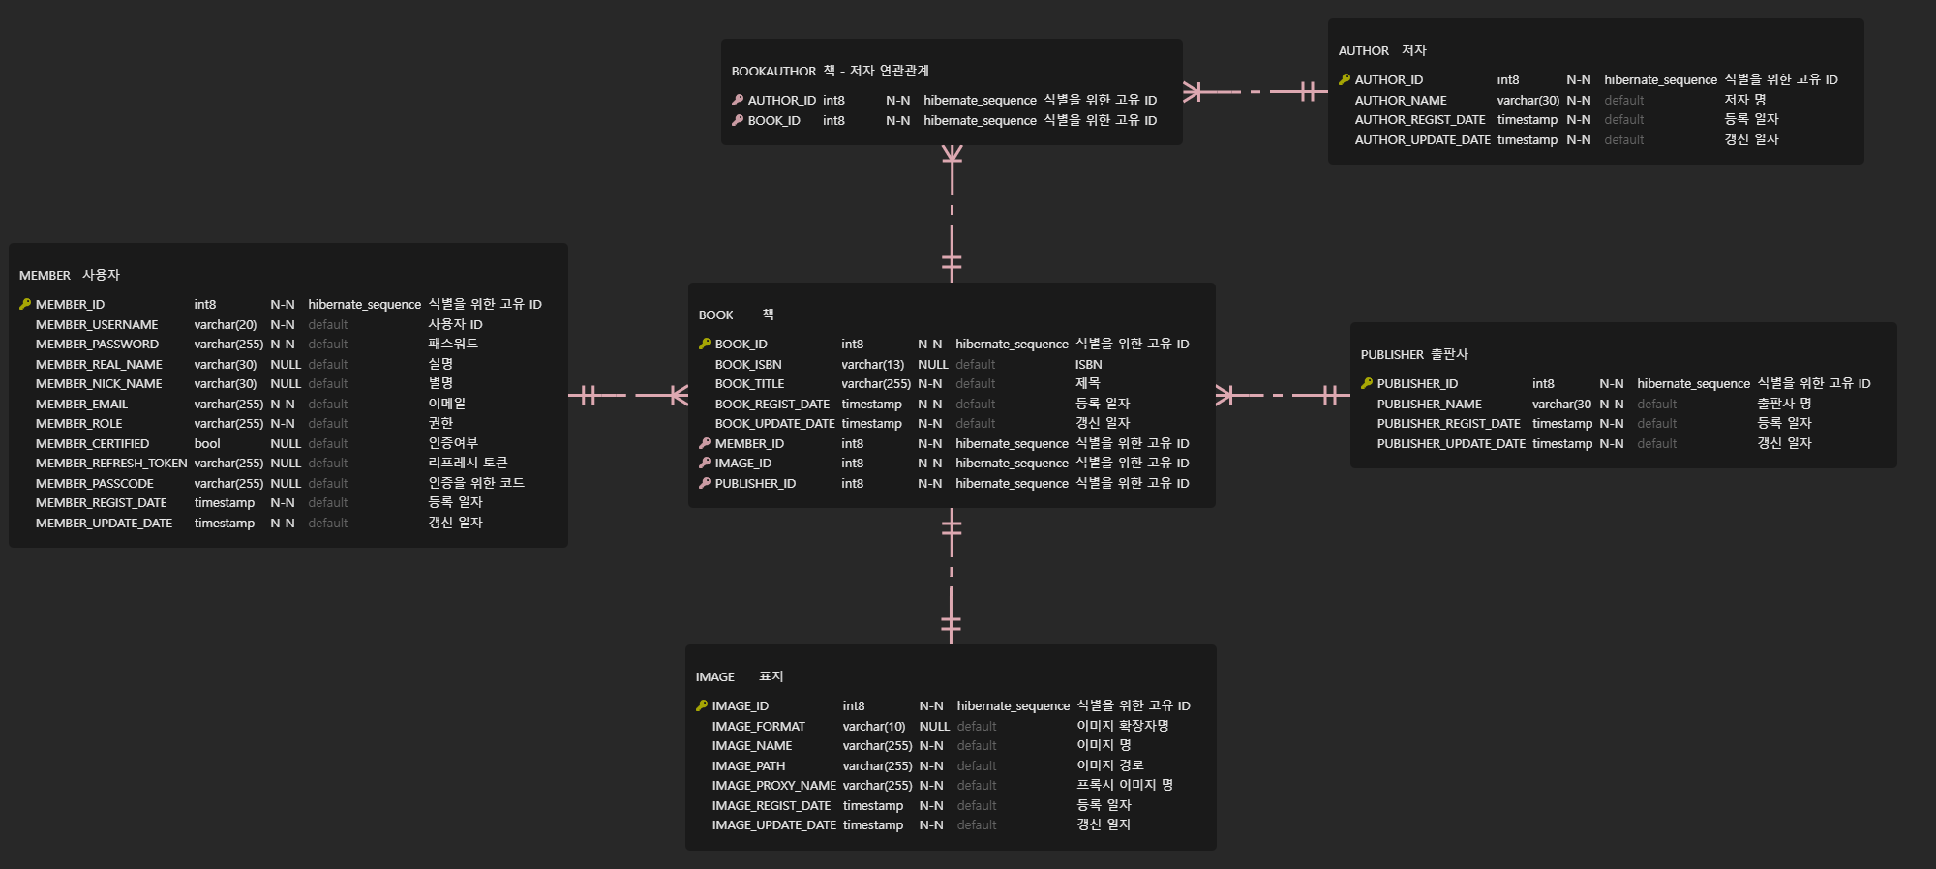
Task: Click the MEMBER_CERTIFIED column name
Action: pyautogui.click(x=93, y=443)
